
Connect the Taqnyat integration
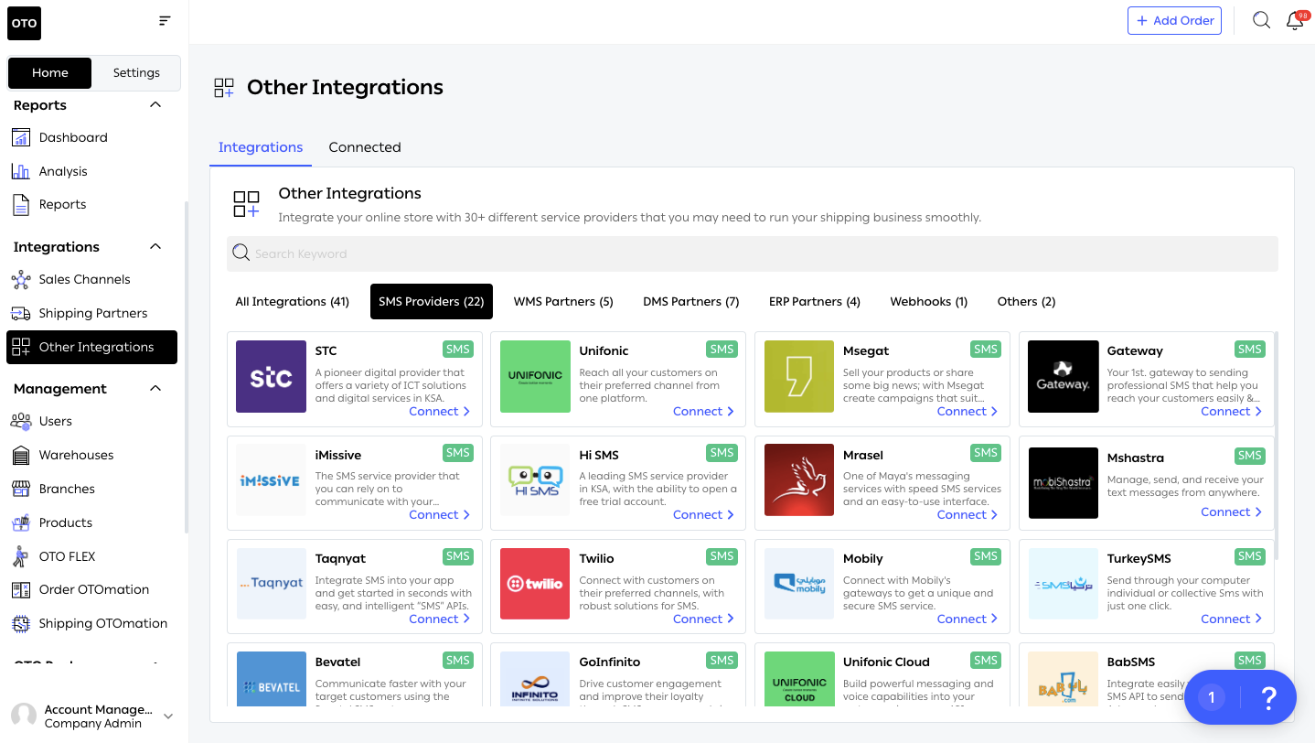pos(440,619)
